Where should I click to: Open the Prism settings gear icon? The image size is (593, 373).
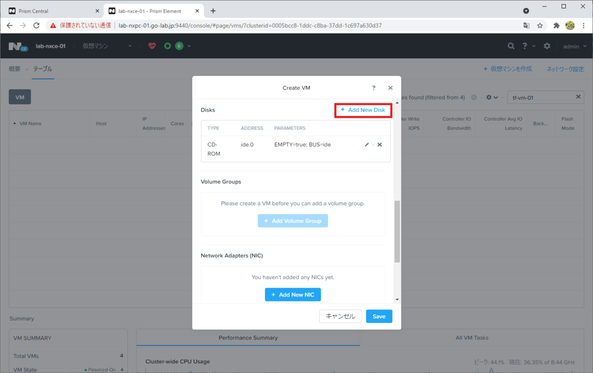(547, 46)
